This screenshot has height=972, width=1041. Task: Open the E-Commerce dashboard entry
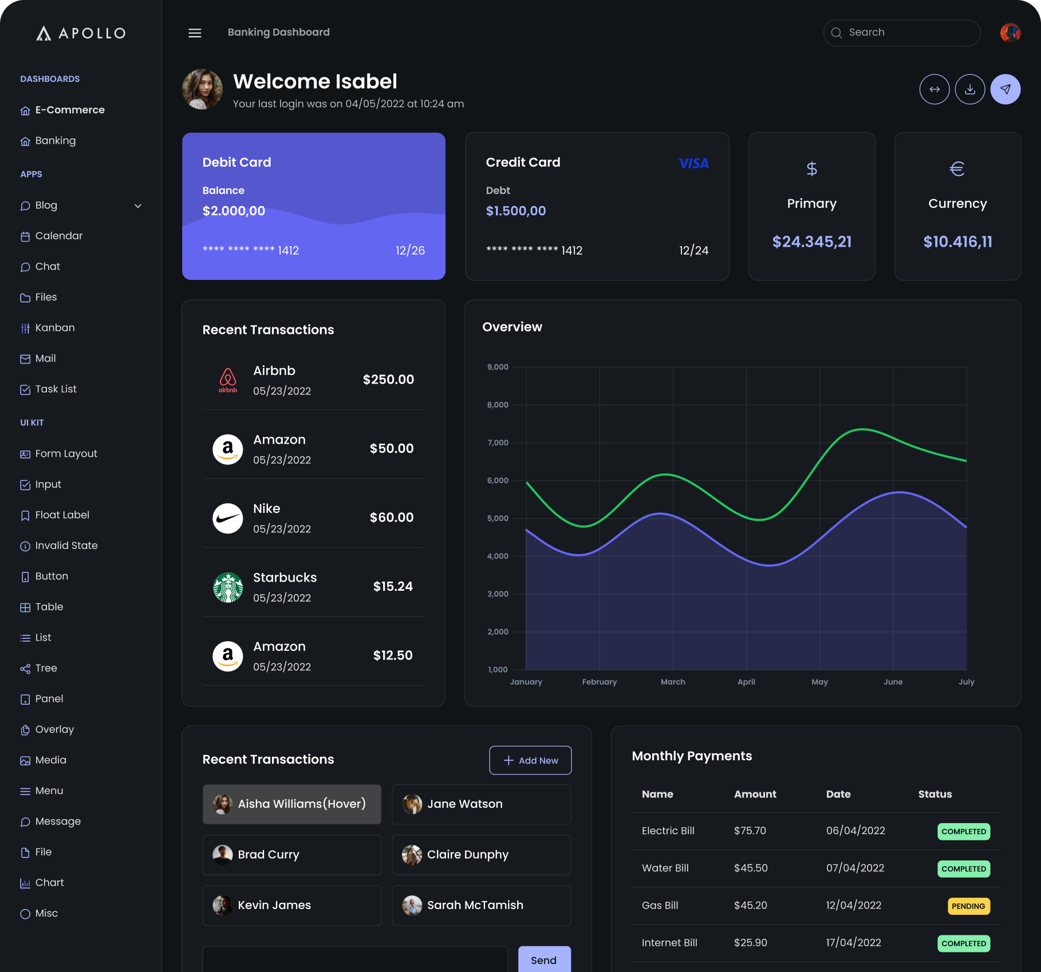pos(70,109)
